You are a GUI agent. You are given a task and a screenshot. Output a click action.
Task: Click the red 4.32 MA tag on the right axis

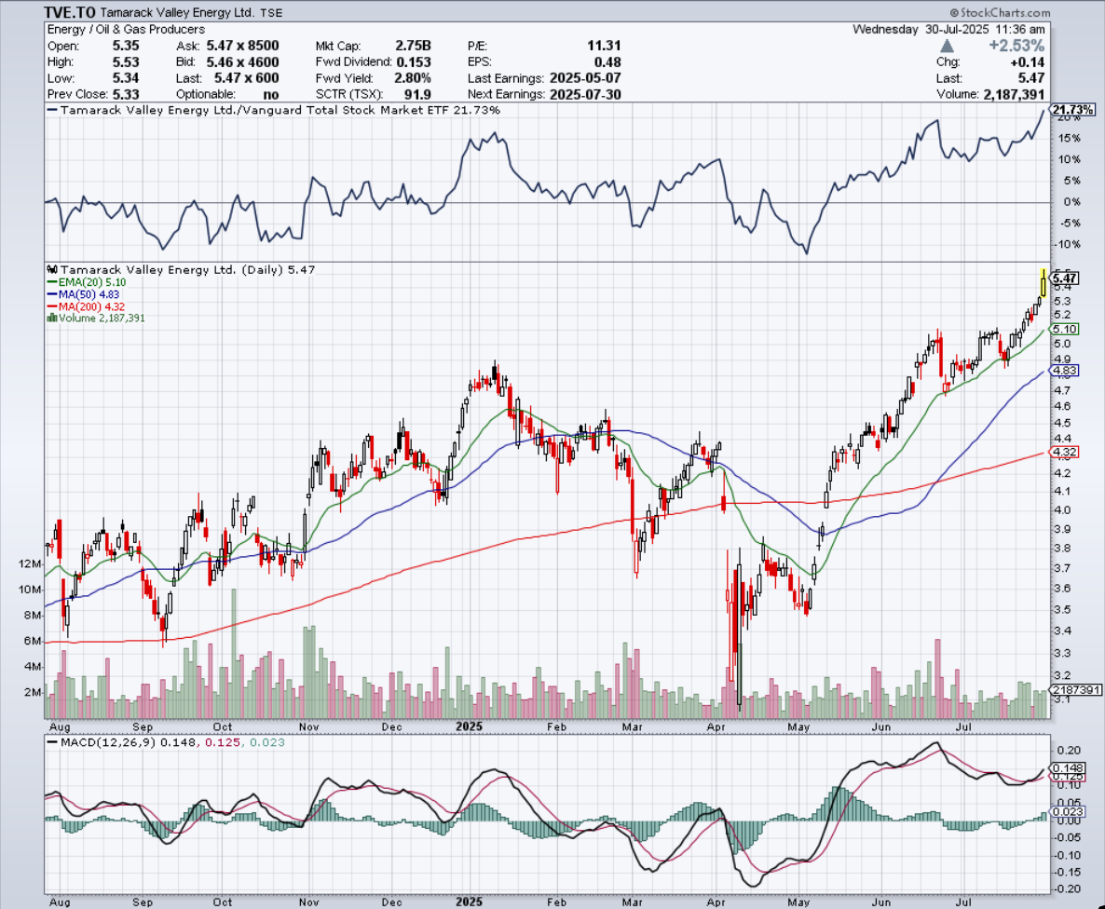click(x=1064, y=453)
